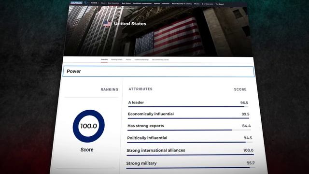Click the A leader attribute label

[x=136, y=102]
